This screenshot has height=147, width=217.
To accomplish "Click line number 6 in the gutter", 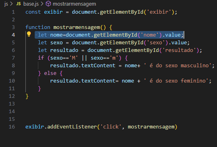I will tap(13, 50).
